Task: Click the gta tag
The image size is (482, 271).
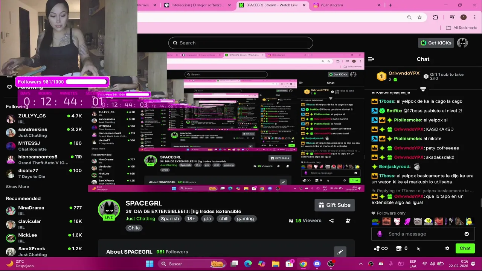Action: click(x=207, y=219)
